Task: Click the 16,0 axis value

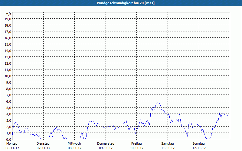Action: point(8,38)
